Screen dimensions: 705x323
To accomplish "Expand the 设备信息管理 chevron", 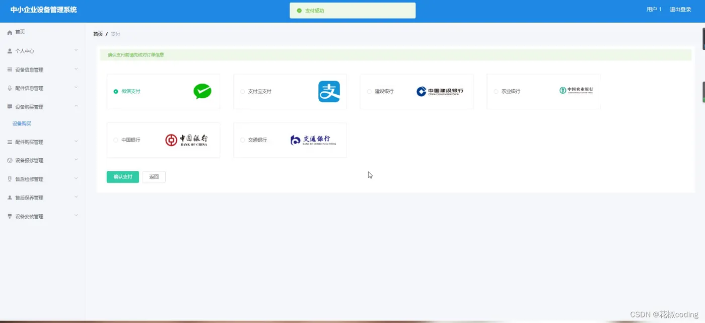I will (x=76, y=69).
